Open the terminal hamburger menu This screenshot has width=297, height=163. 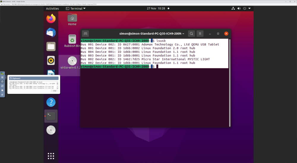200,34
